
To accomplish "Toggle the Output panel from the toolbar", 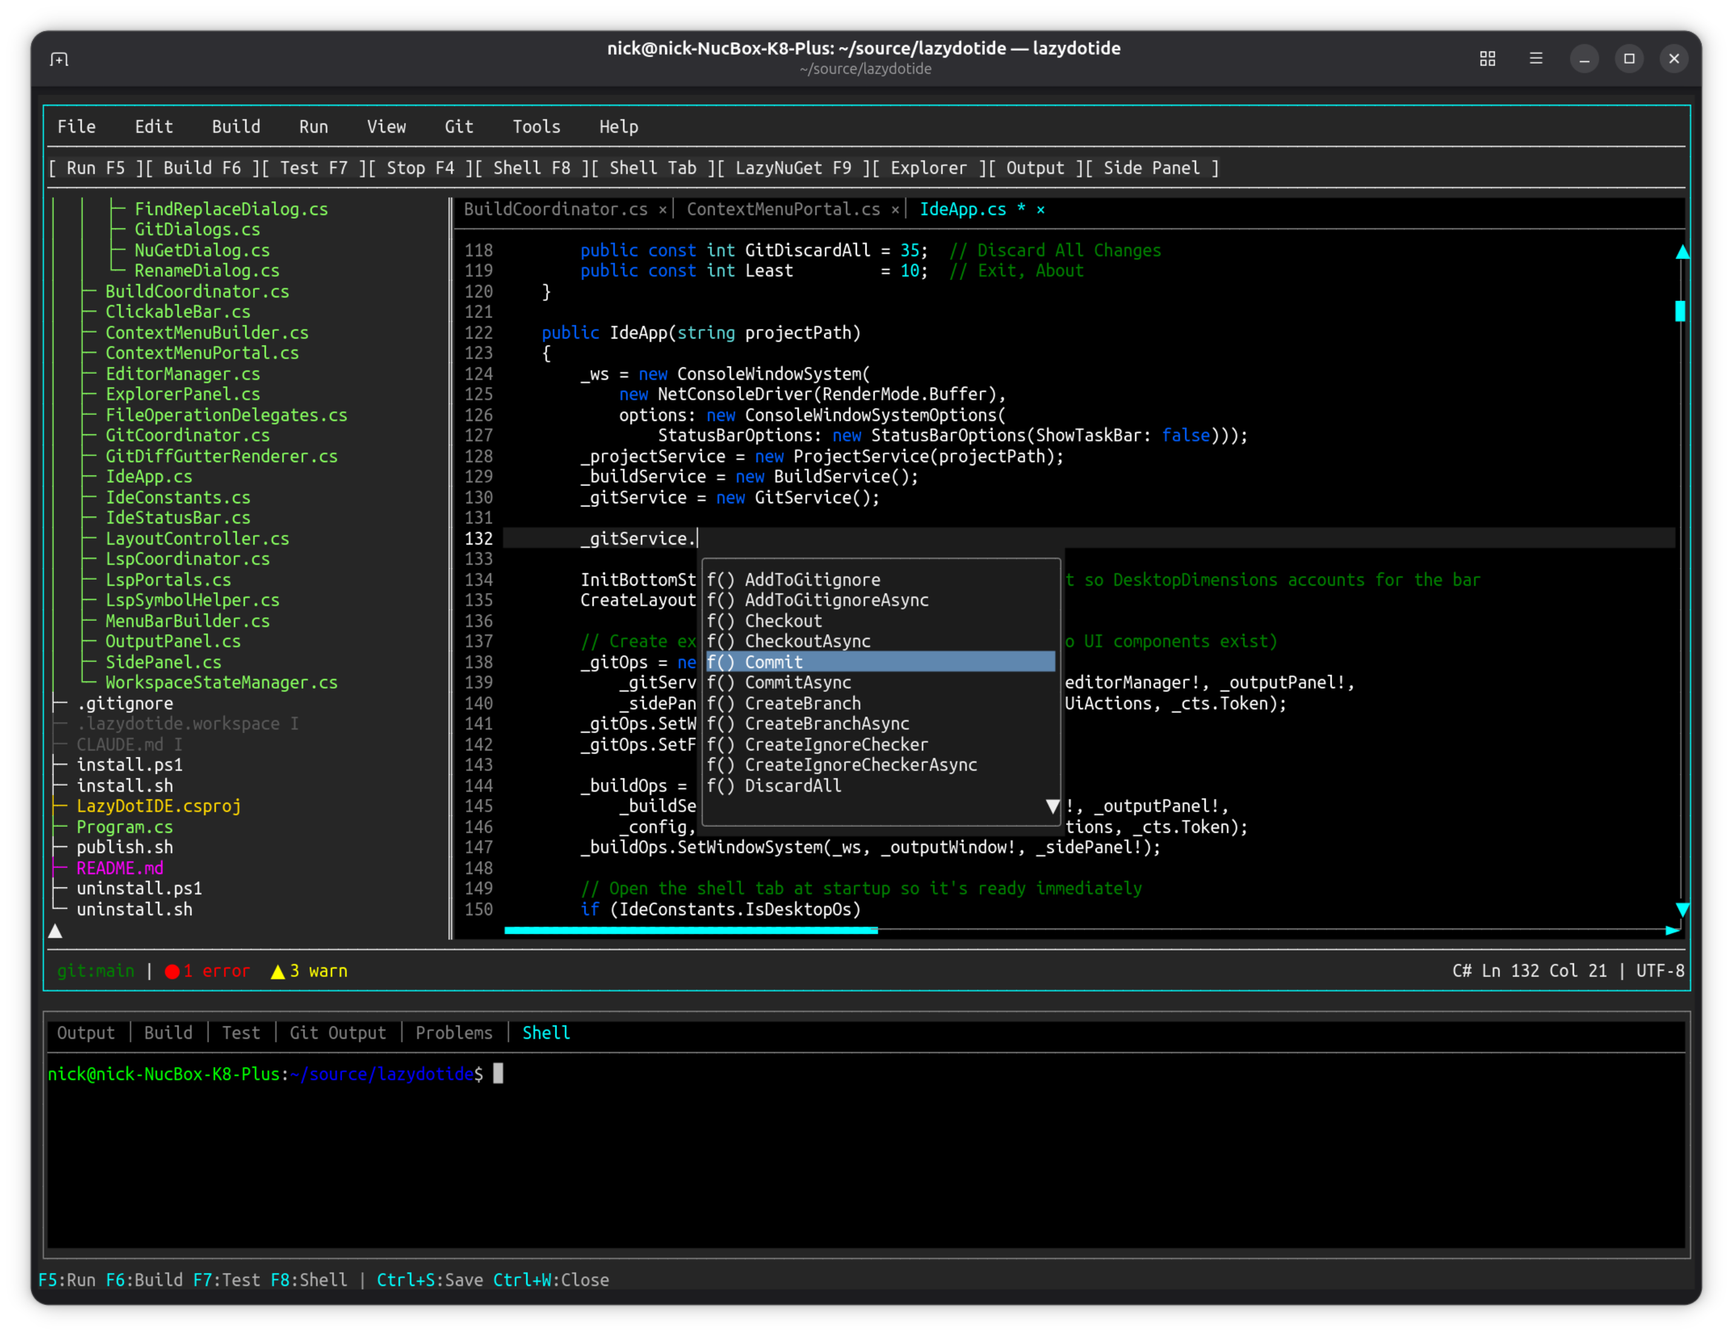I will [1035, 167].
